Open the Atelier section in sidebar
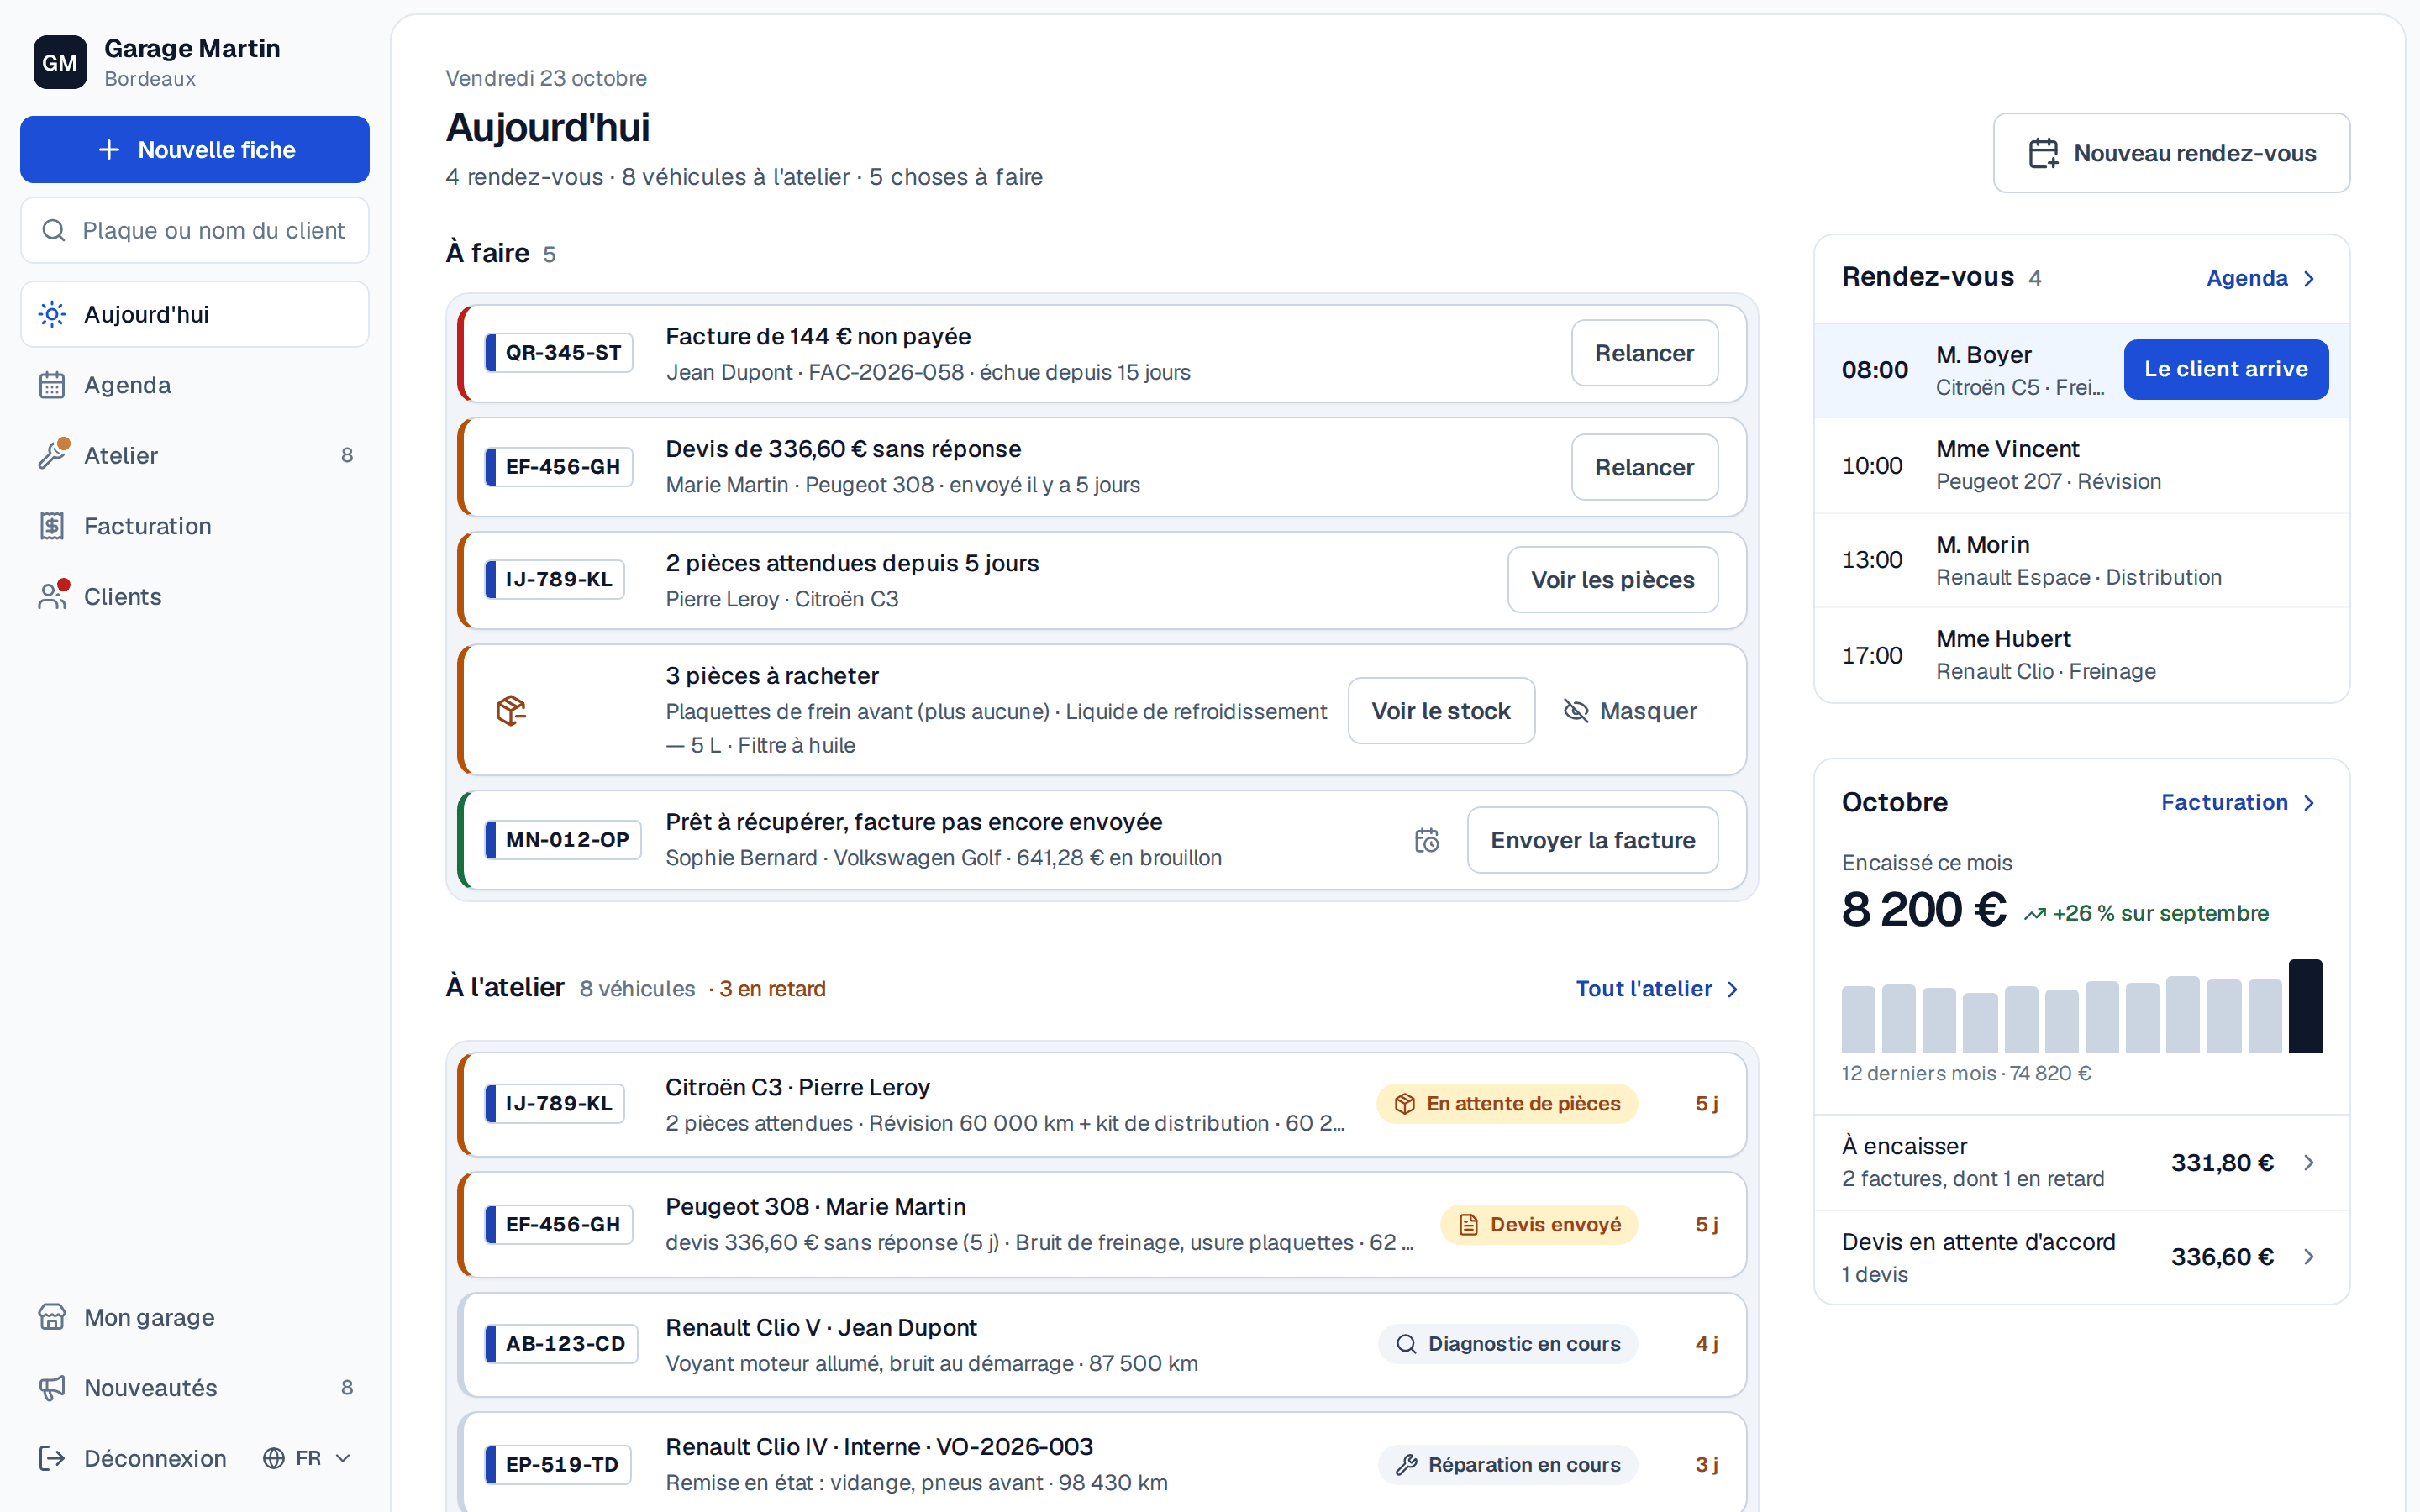The height and width of the screenshot is (1512, 2420). [195, 455]
